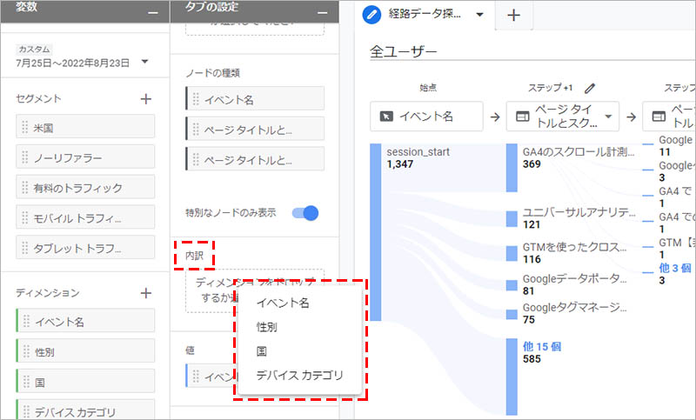The height and width of the screenshot is (420, 696).
Task: Click the session_start node bar
Action: pyautogui.click(x=376, y=230)
